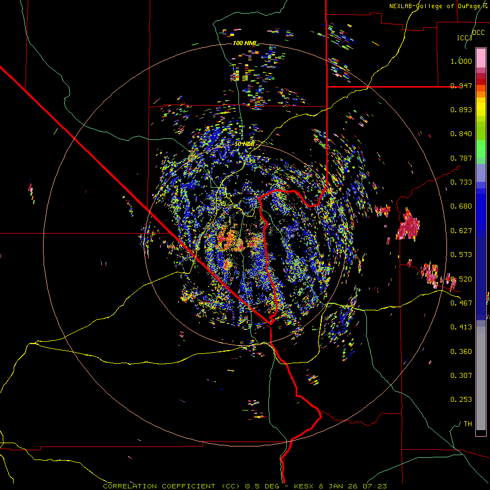Select the 0.467 scale value

[461, 303]
